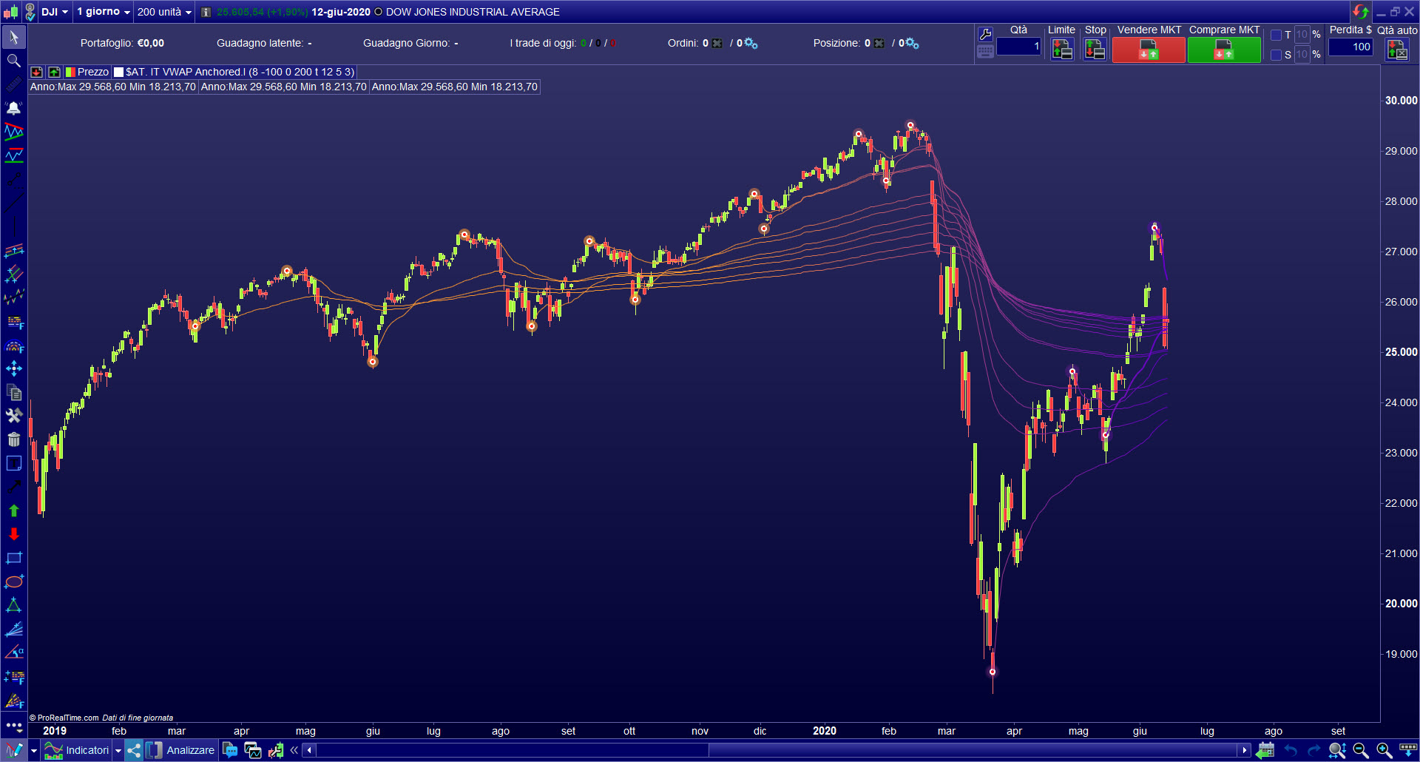This screenshot has width=1420, height=762.
Task: Toggle the Prezzo panel down-arrow icon
Action: pyautogui.click(x=36, y=72)
